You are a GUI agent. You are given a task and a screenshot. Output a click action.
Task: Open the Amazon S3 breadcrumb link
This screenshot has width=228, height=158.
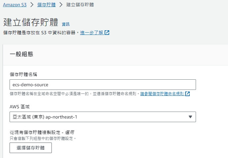(15, 5)
